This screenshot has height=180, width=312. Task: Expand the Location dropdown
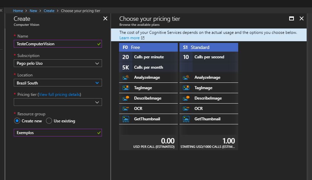point(58,83)
